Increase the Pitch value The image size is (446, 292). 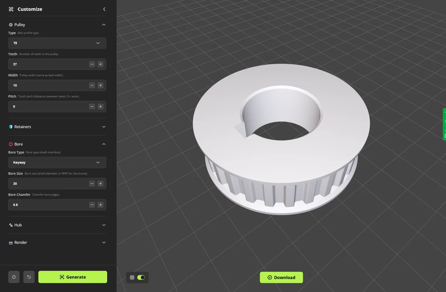click(x=100, y=106)
